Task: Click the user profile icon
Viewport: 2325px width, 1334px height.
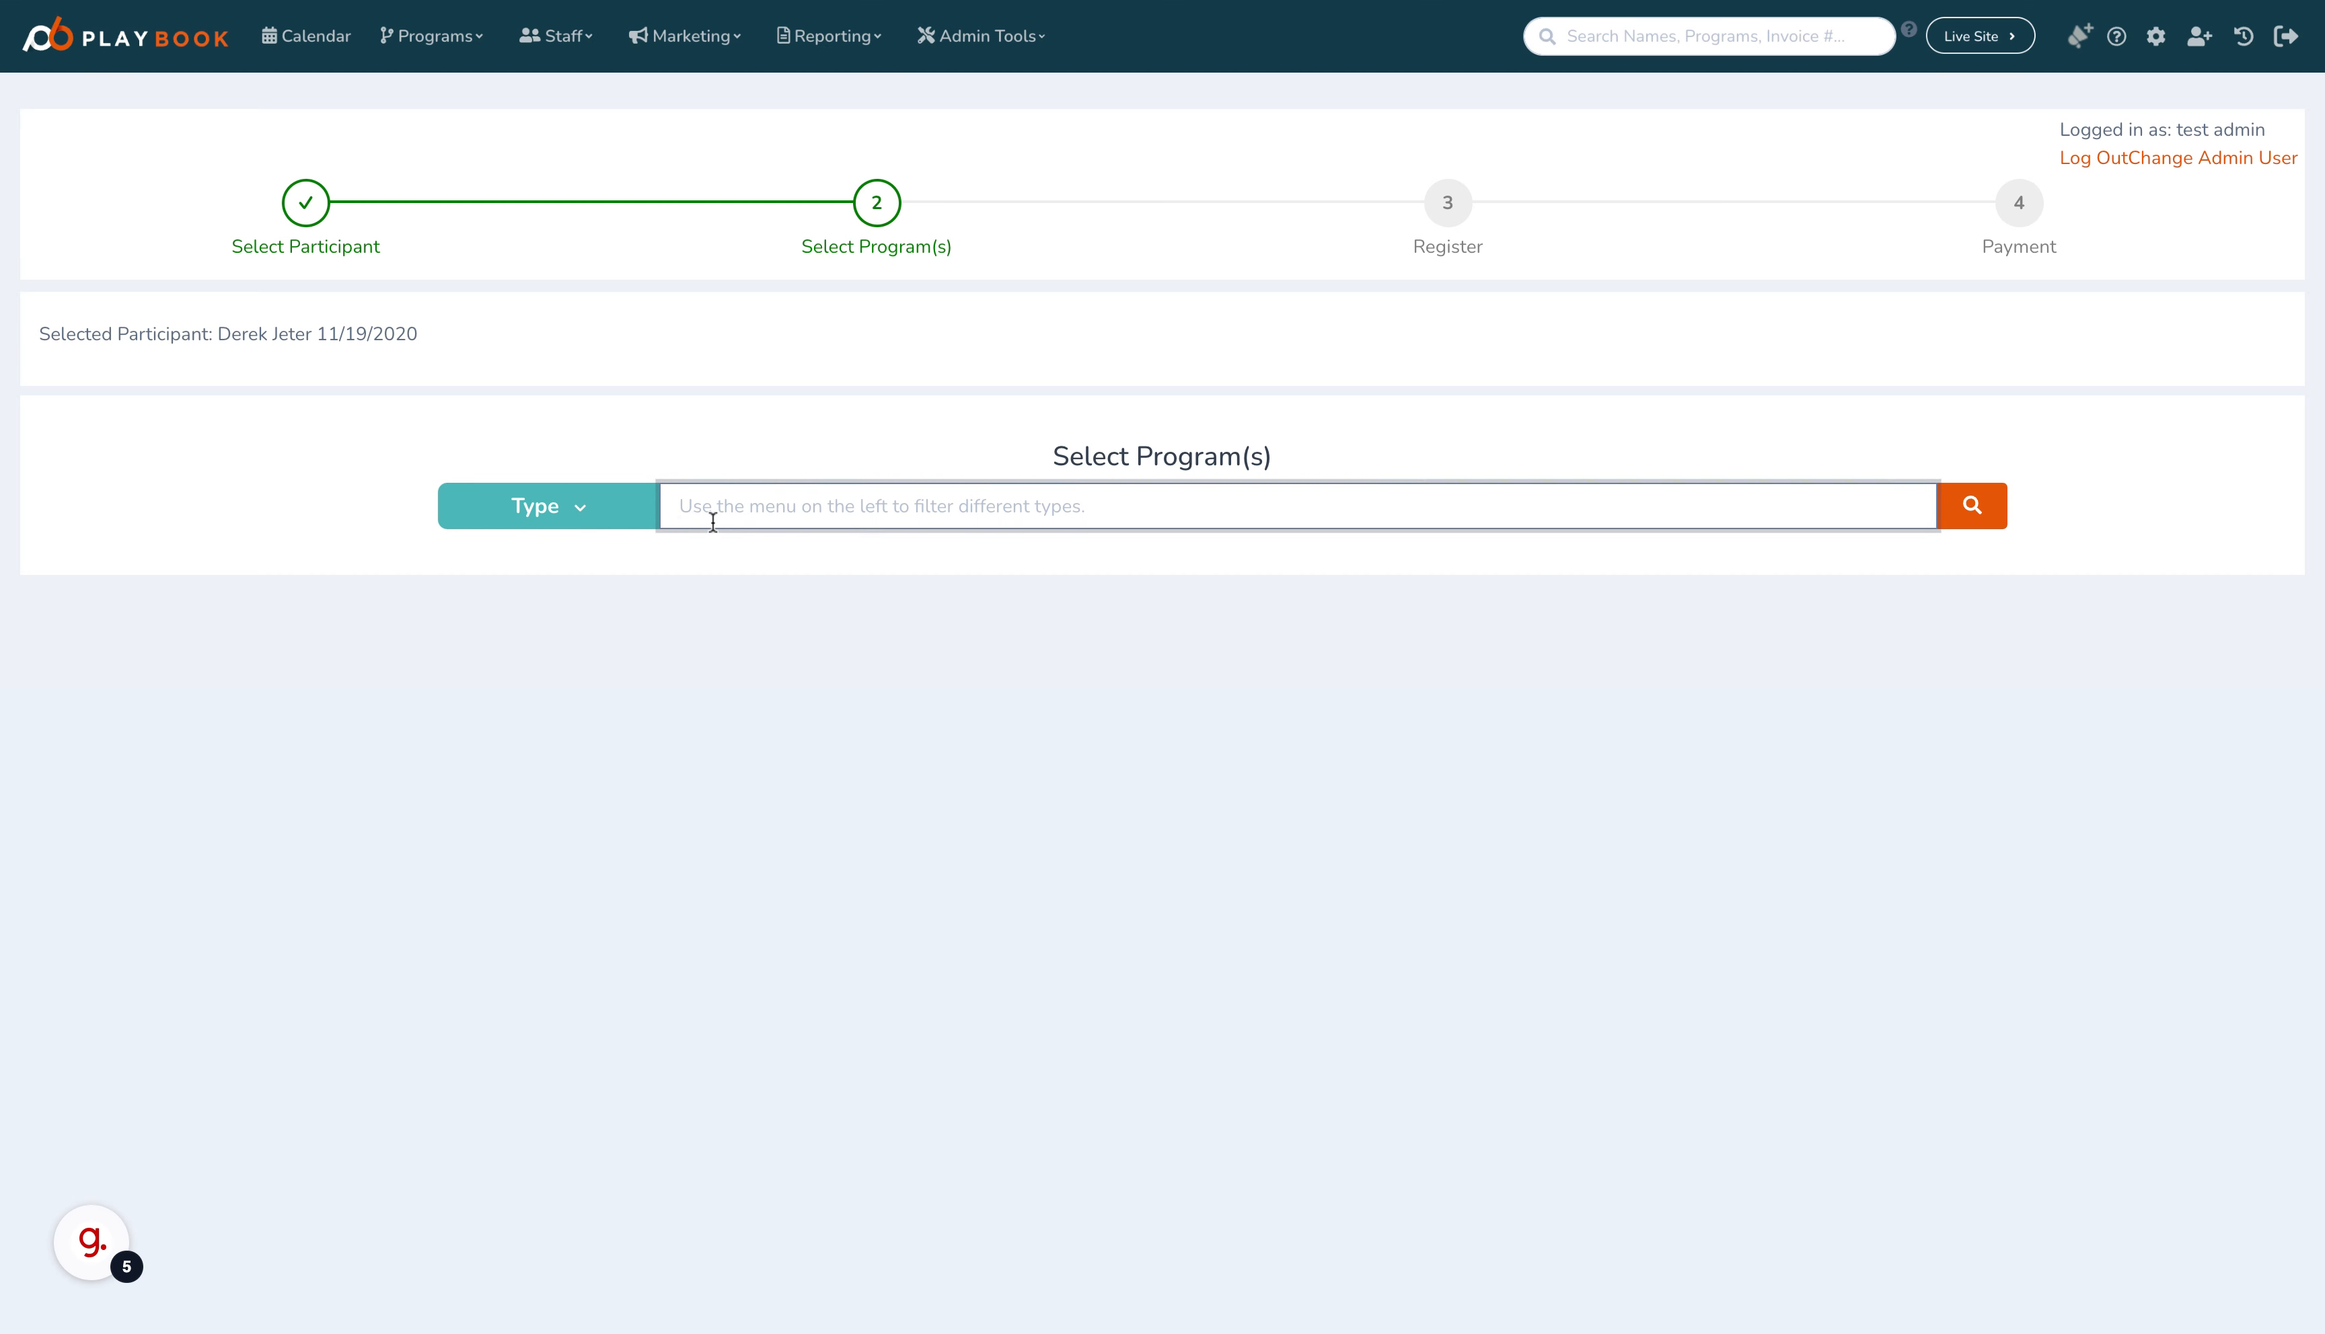Action: pyautogui.click(x=2202, y=35)
